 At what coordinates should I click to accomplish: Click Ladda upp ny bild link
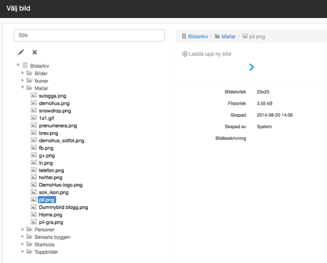pos(210,54)
